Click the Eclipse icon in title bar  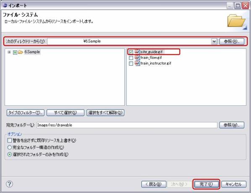click(x=5, y=5)
